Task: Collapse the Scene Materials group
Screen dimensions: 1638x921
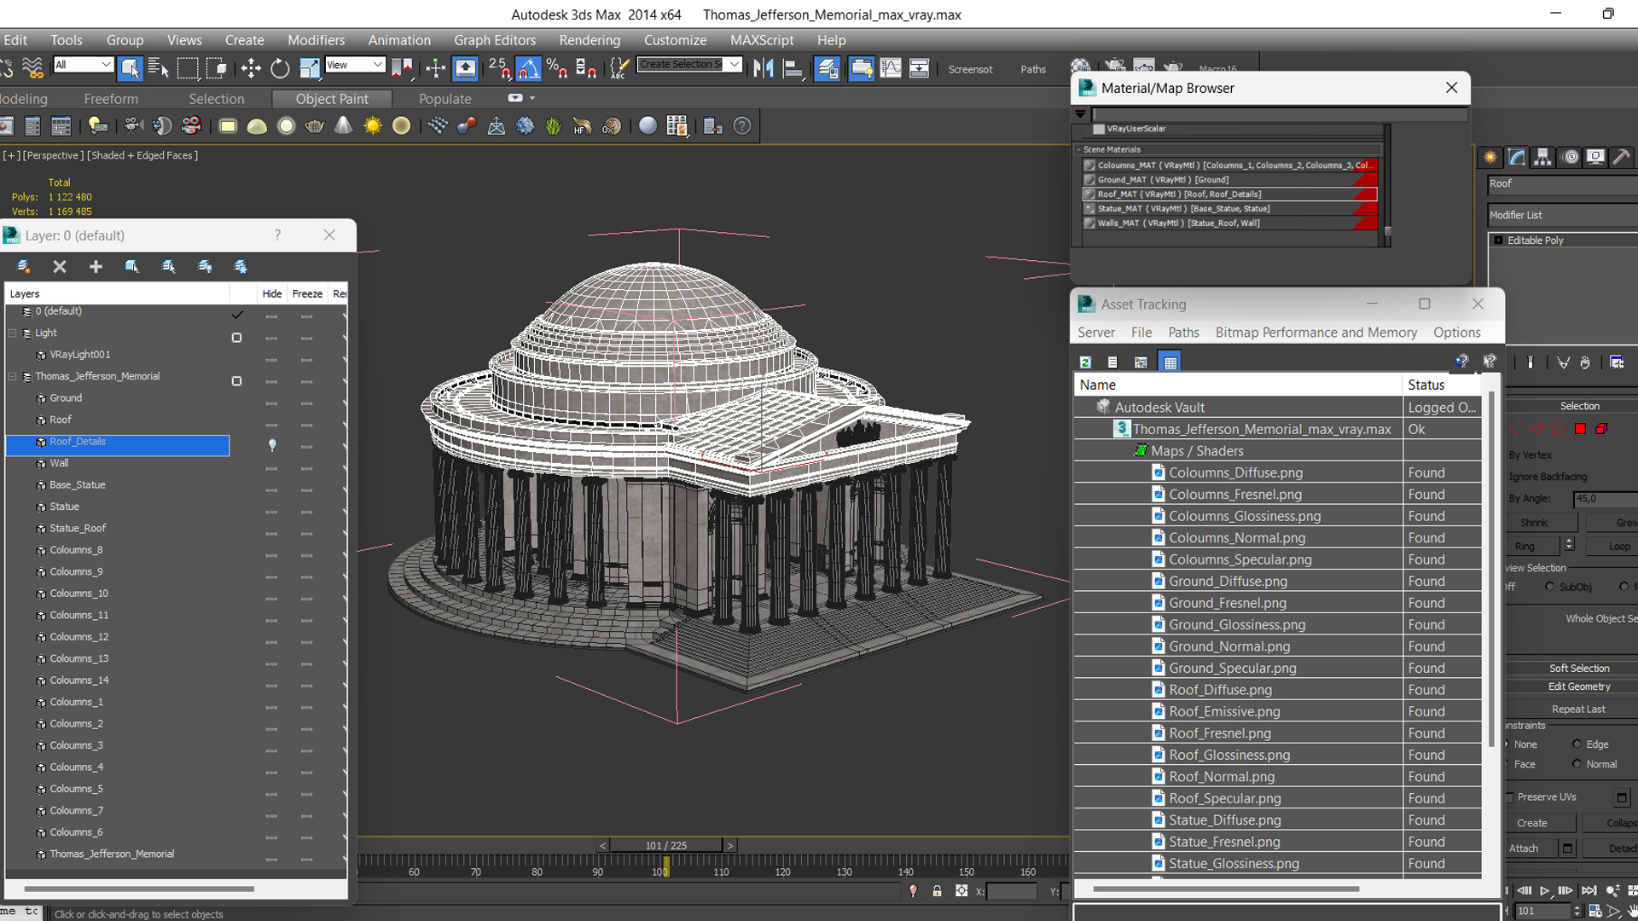Action: (1080, 149)
